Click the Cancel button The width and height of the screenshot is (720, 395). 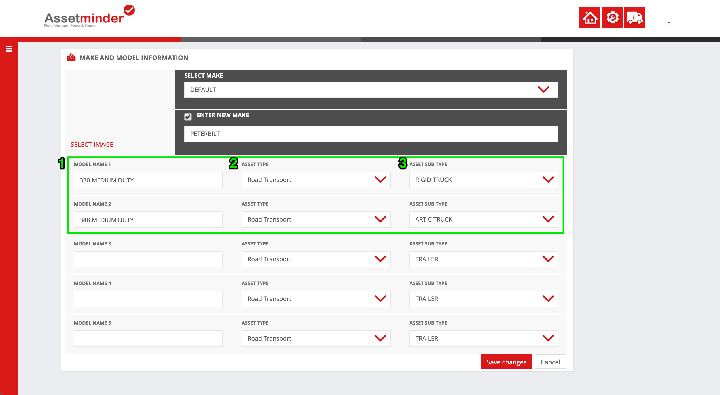550,362
